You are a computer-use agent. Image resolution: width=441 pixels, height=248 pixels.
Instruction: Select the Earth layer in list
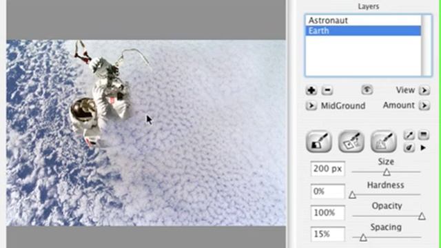tap(363, 30)
